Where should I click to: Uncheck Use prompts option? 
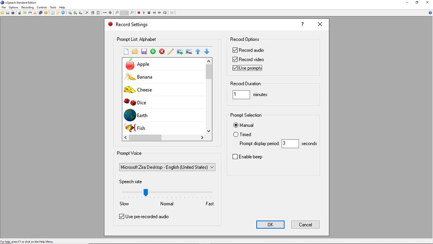click(x=247, y=68)
